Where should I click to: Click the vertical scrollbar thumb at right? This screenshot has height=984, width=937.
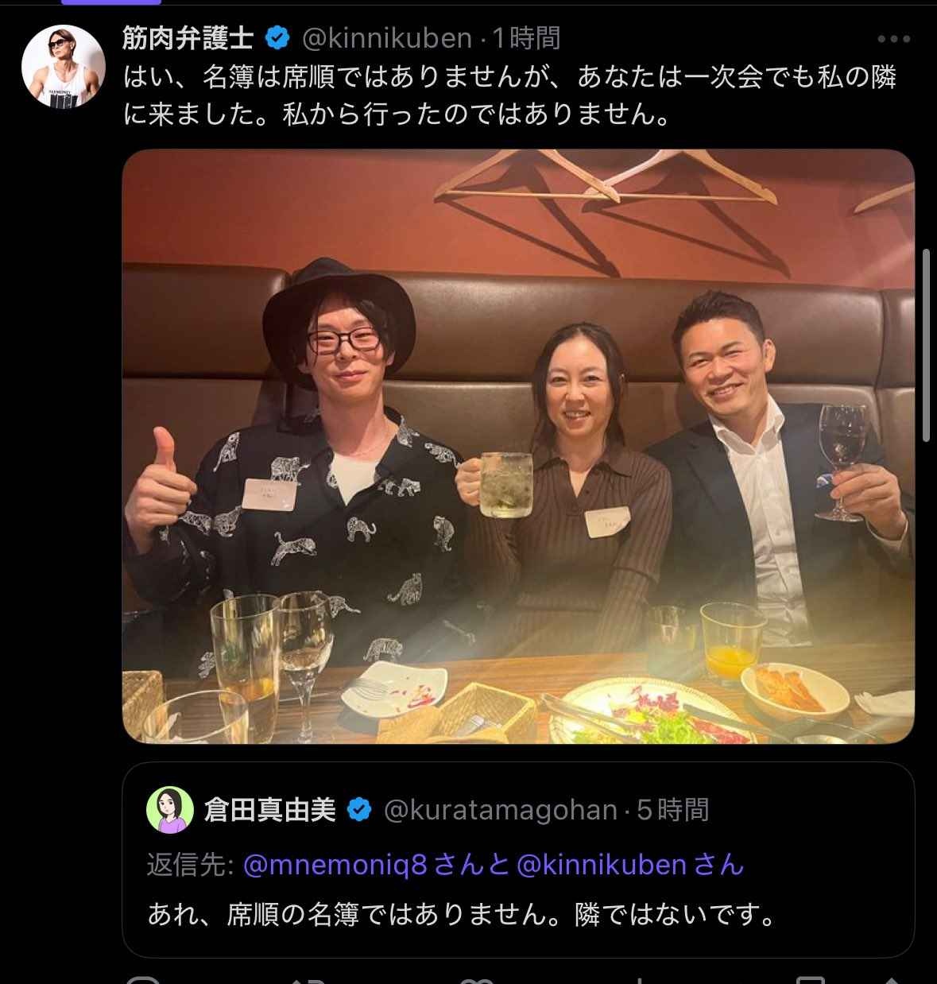[926, 345]
